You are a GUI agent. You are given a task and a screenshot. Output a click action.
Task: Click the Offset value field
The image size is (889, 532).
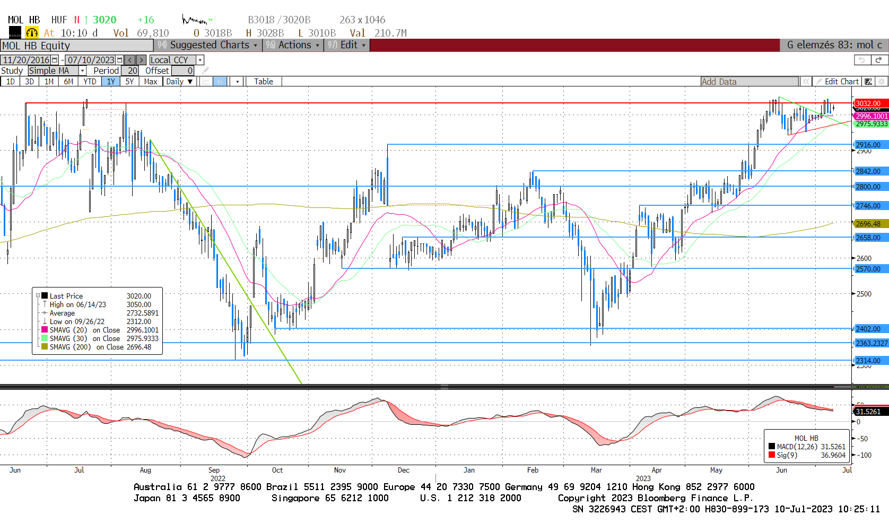(x=182, y=71)
